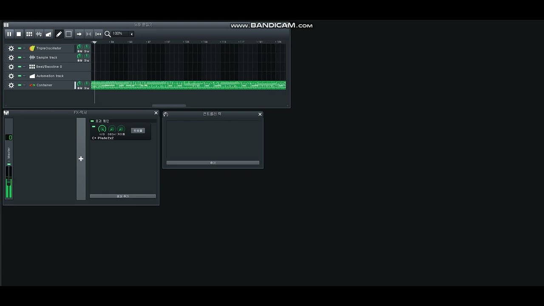Add a new Beat/Bassline track
The height and width of the screenshot is (306, 544).
pos(29,34)
